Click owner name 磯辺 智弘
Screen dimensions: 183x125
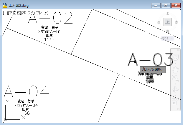(x=26, y=101)
